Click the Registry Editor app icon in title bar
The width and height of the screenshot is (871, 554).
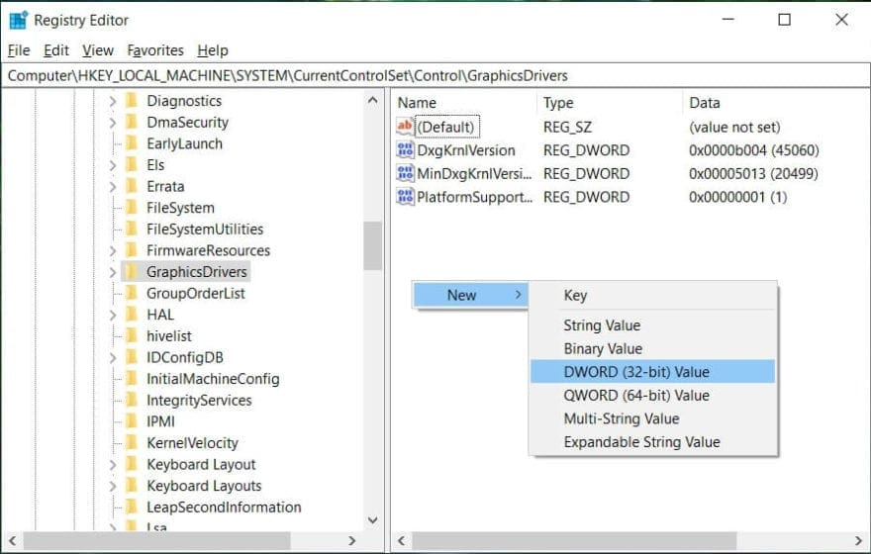point(18,20)
